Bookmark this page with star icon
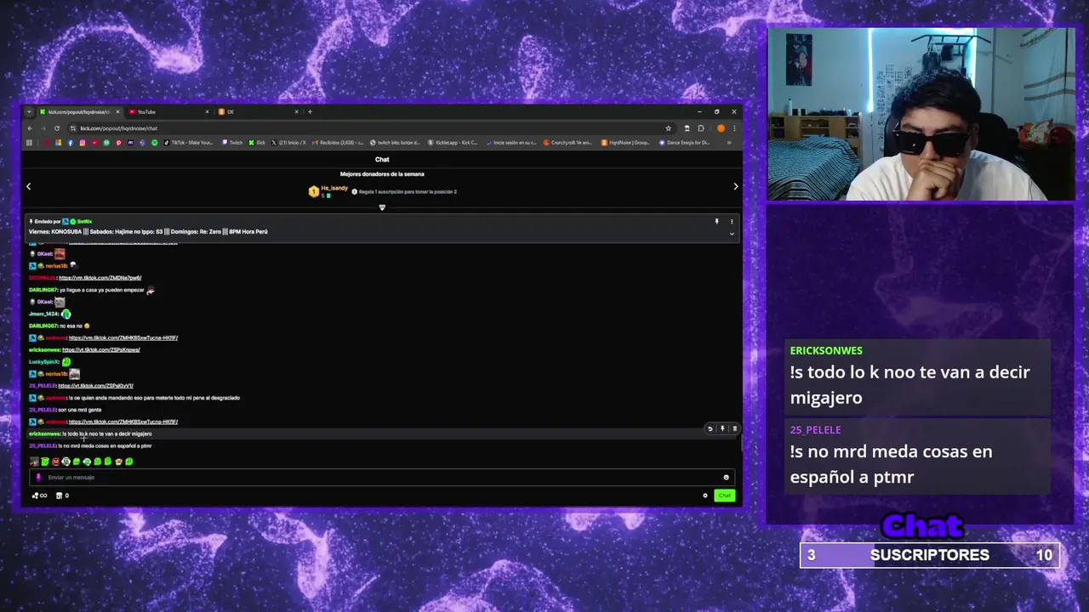The width and height of the screenshot is (1089, 612). [669, 128]
